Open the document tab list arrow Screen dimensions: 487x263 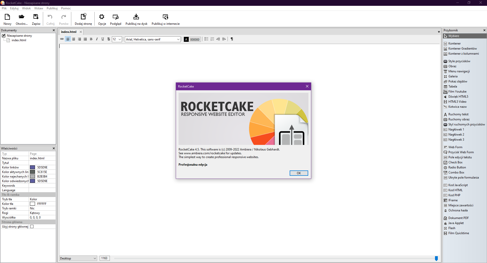(x=439, y=32)
